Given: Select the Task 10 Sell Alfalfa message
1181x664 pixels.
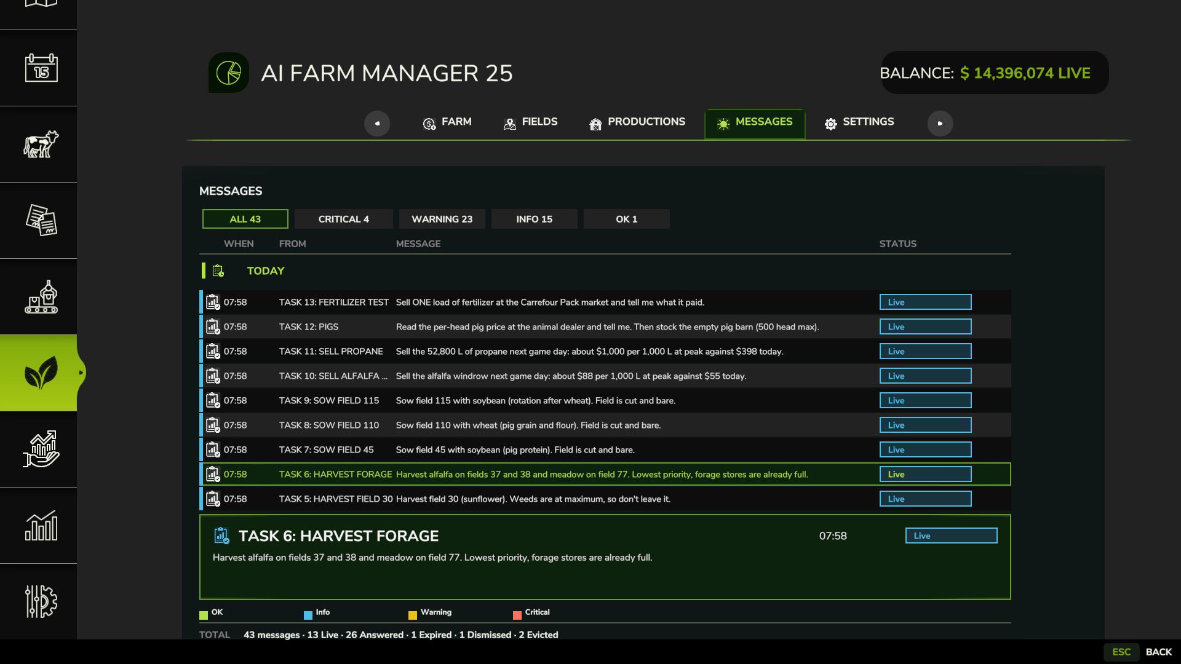Looking at the screenshot, I should coord(605,376).
